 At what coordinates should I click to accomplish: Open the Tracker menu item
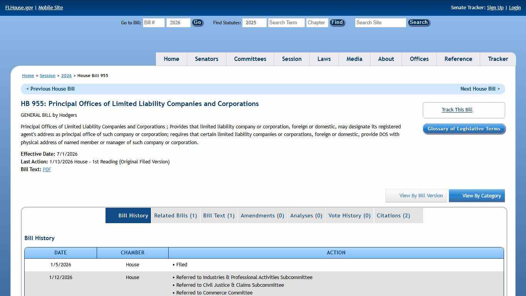point(498,59)
